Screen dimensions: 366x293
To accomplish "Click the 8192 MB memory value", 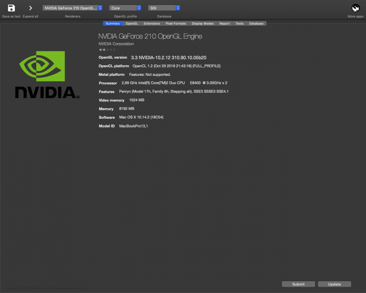I will [x=127, y=109].
